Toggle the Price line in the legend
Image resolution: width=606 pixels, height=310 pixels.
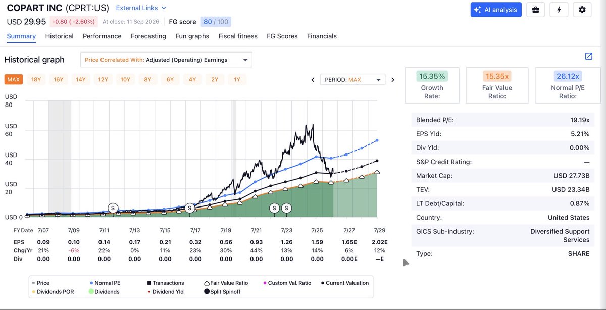(x=40, y=283)
